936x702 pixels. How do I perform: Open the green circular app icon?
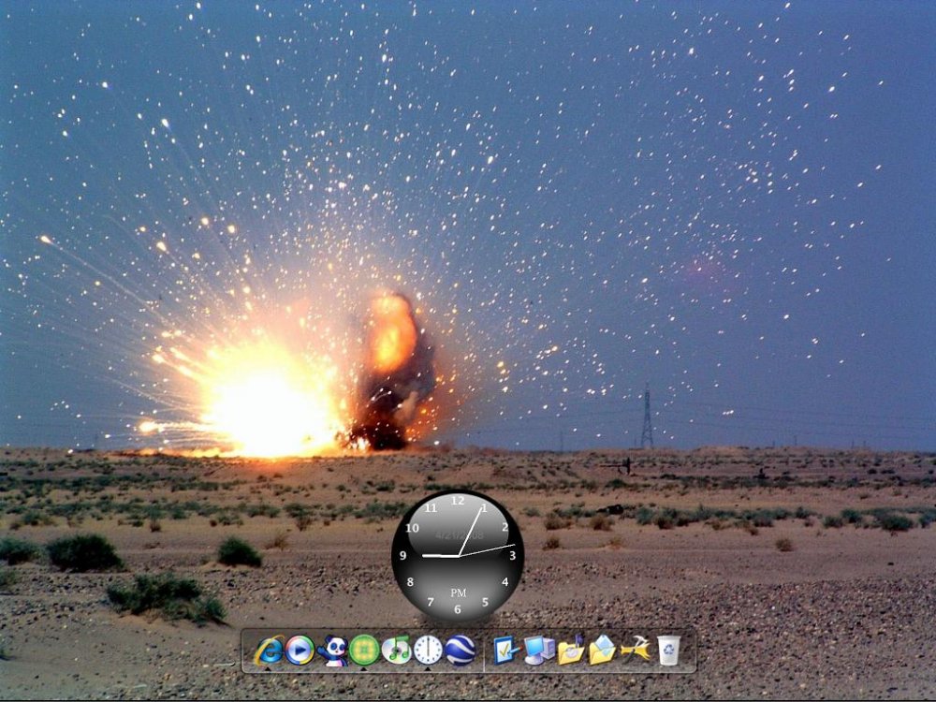coord(364,650)
